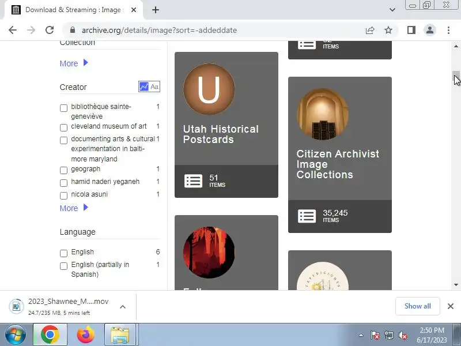
Task: Go back to the previous page
Action: point(13,30)
